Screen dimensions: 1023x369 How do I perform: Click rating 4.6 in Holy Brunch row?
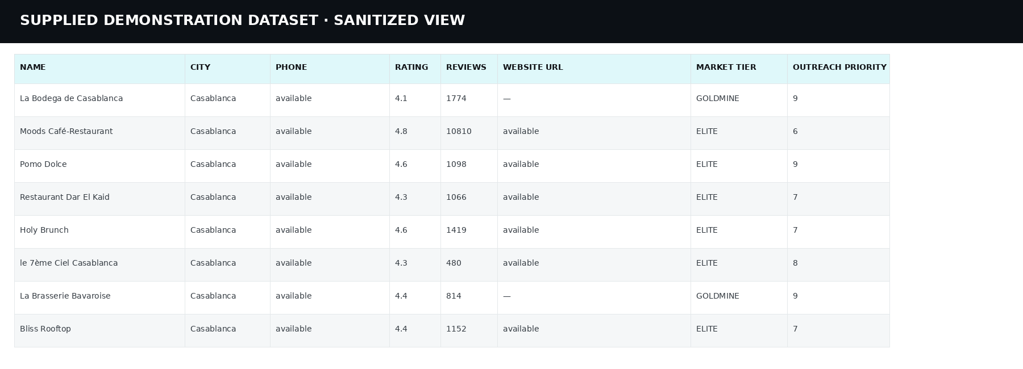click(x=401, y=230)
